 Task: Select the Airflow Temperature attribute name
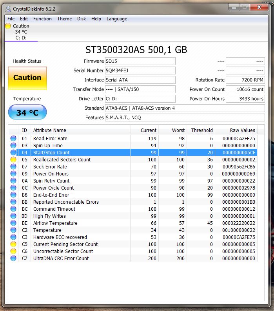click(55, 223)
